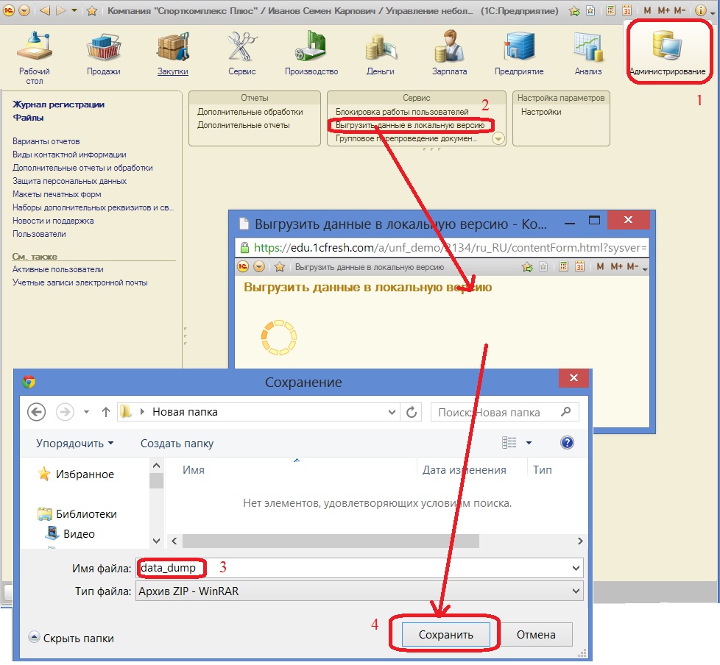Click the favorites star in the popup toolbar
The width and height of the screenshot is (720, 665).
point(279,267)
